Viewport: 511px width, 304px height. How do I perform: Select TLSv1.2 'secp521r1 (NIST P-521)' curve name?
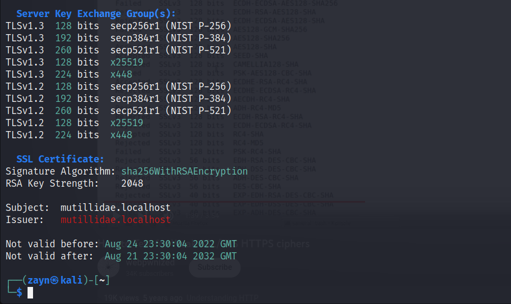click(x=171, y=111)
